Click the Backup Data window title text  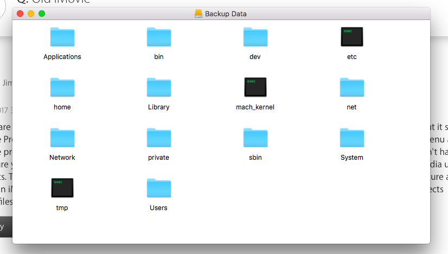coord(226,14)
